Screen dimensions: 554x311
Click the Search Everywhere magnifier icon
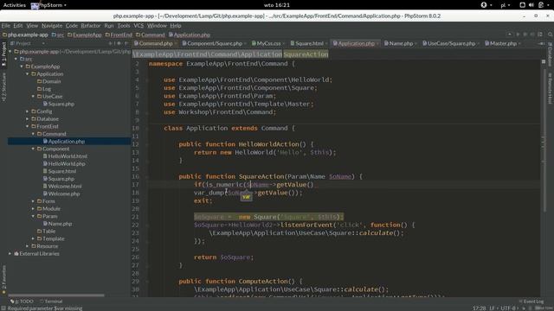coord(551,35)
